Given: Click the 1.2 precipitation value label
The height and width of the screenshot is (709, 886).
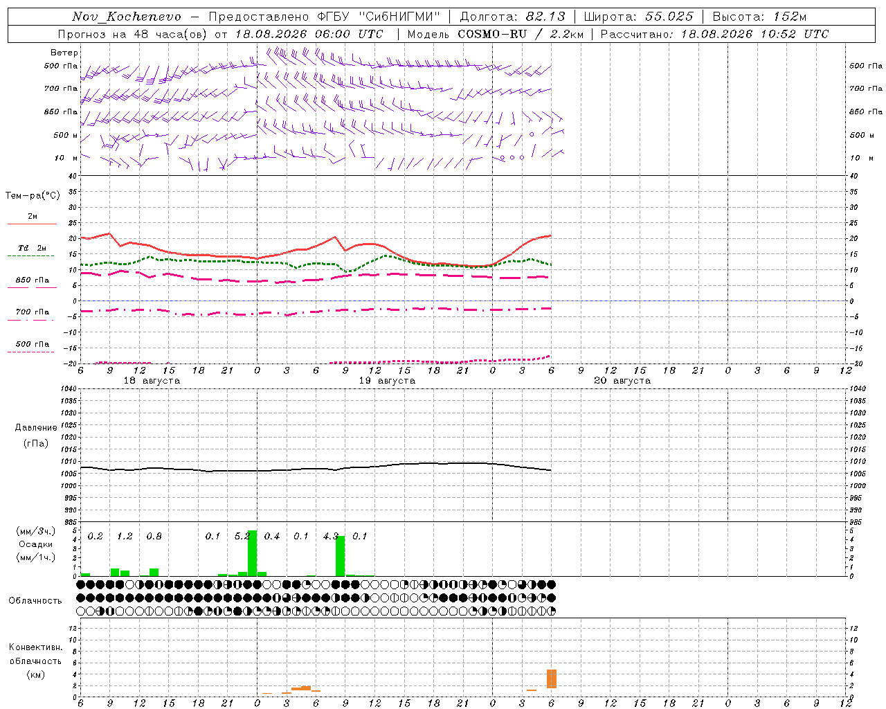Looking at the screenshot, I should (x=125, y=536).
